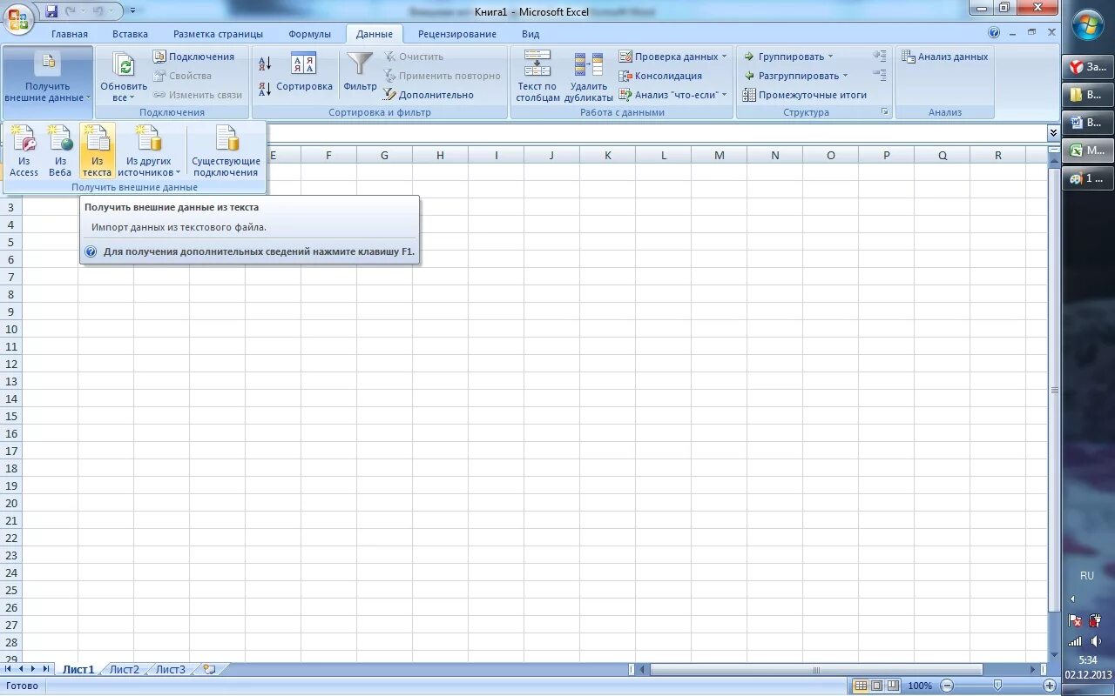Click the 100% zoom level
This screenshot has height=696, width=1115.
click(x=920, y=686)
